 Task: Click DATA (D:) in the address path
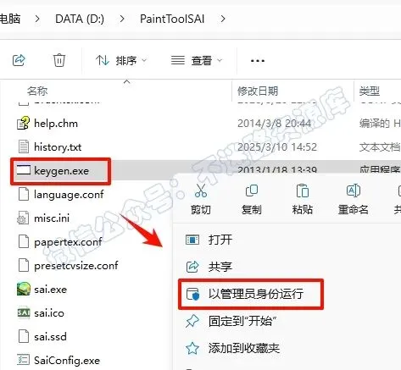[80, 19]
